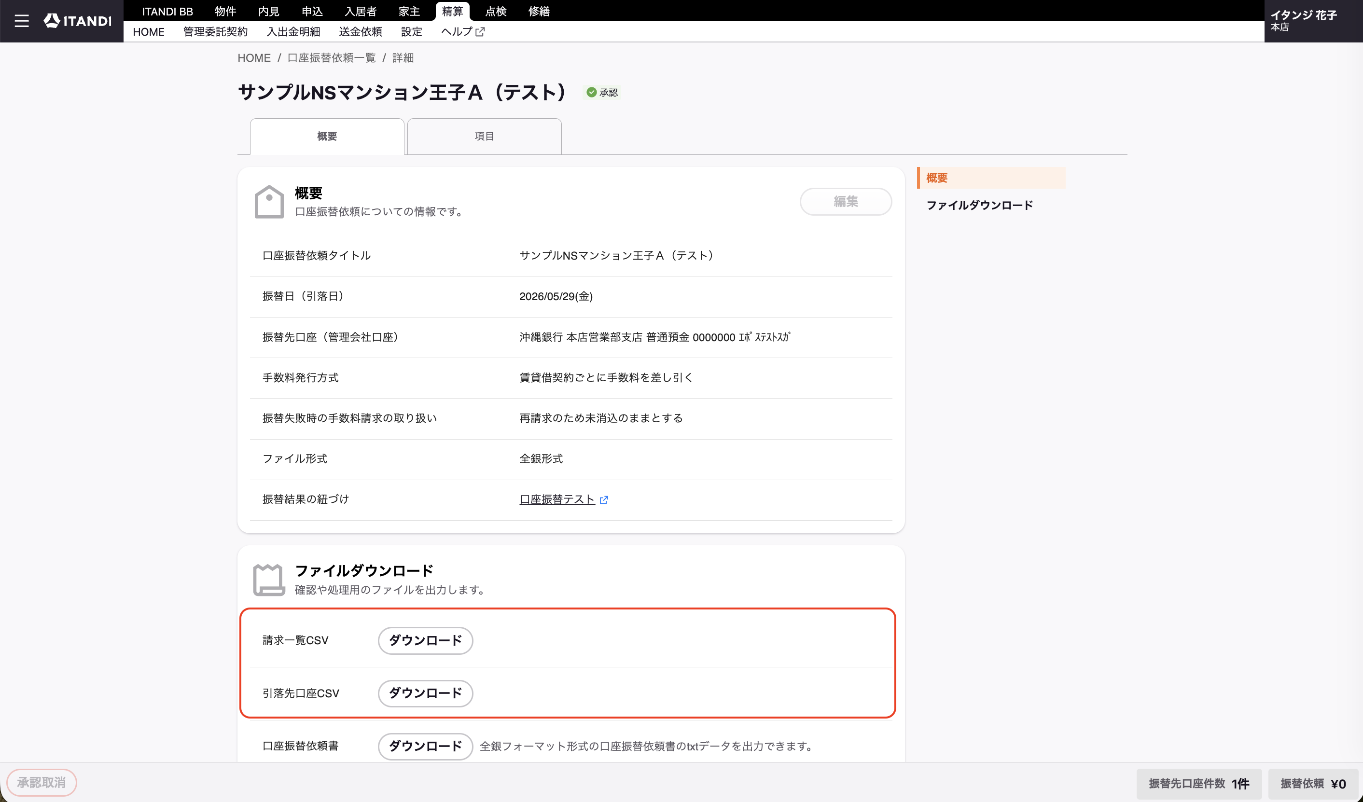Image resolution: width=1363 pixels, height=802 pixels.
Task: Download the 請求一覧CSV file
Action: [x=425, y=640]
